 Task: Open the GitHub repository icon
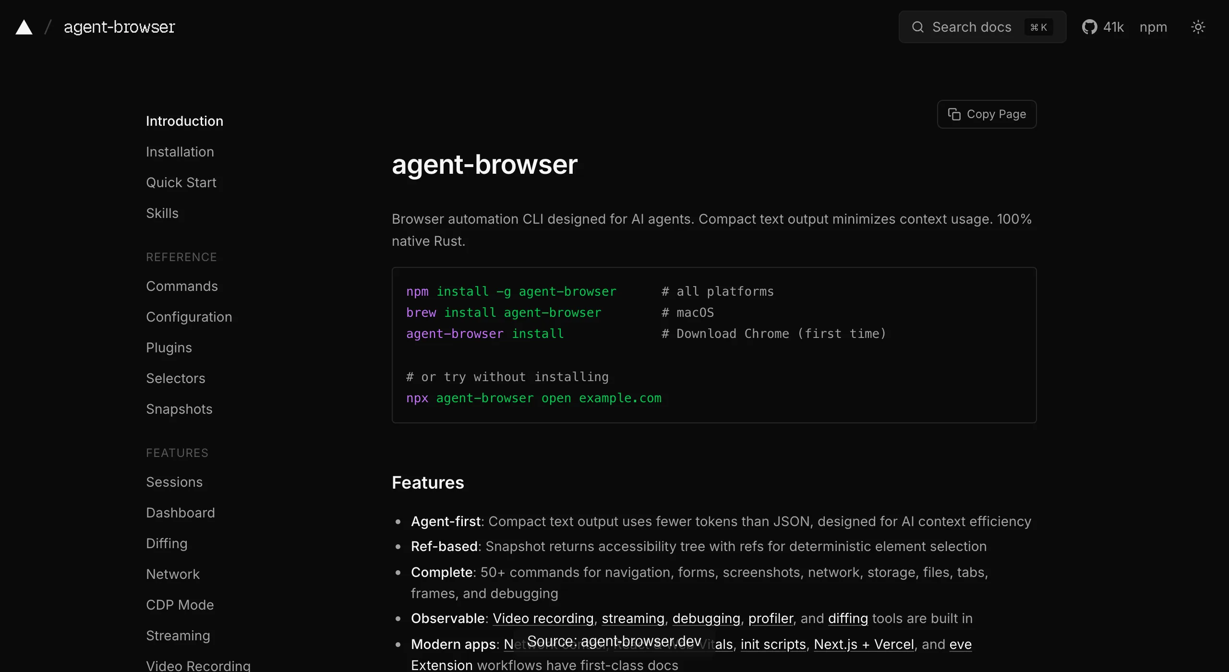pos(1089,27)
